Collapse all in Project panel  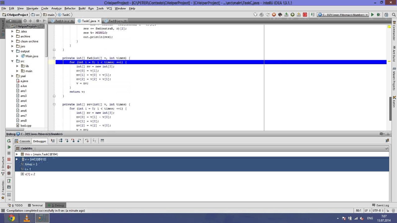coord(31,21)
